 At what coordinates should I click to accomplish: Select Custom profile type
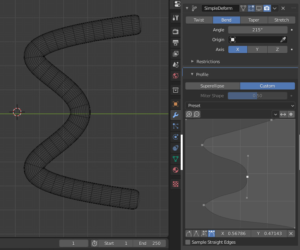pyautogui.click(x=267, y=86)
